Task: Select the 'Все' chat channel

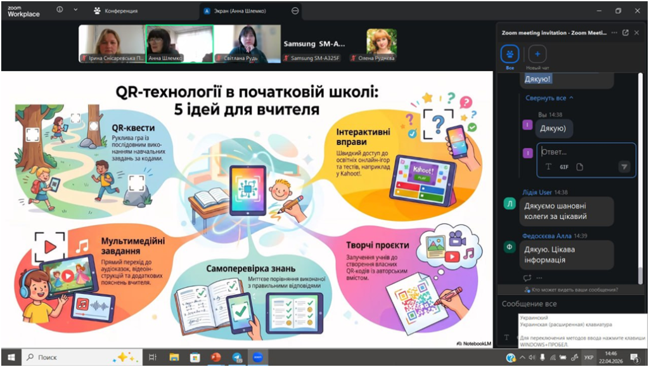Action: click(510, 54)
